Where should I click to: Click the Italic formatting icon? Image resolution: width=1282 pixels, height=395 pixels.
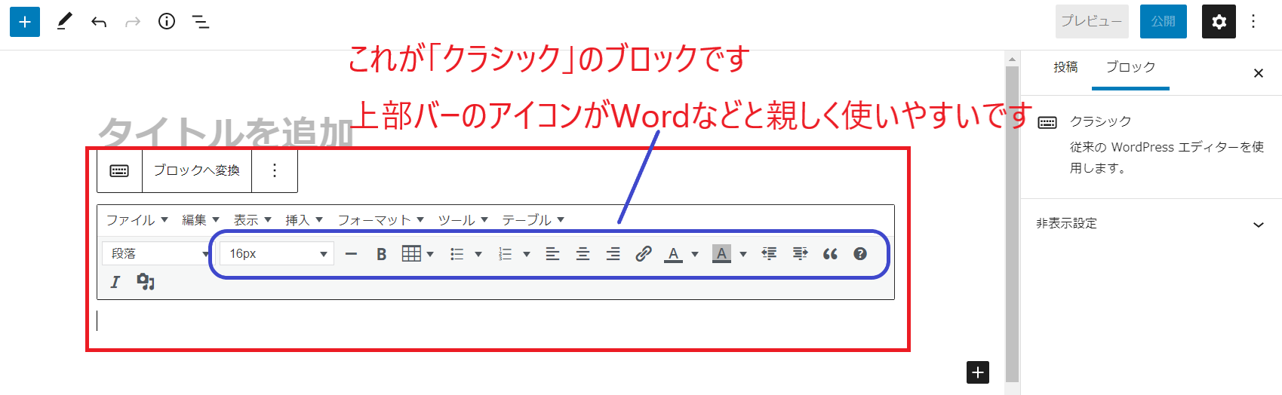115,282
